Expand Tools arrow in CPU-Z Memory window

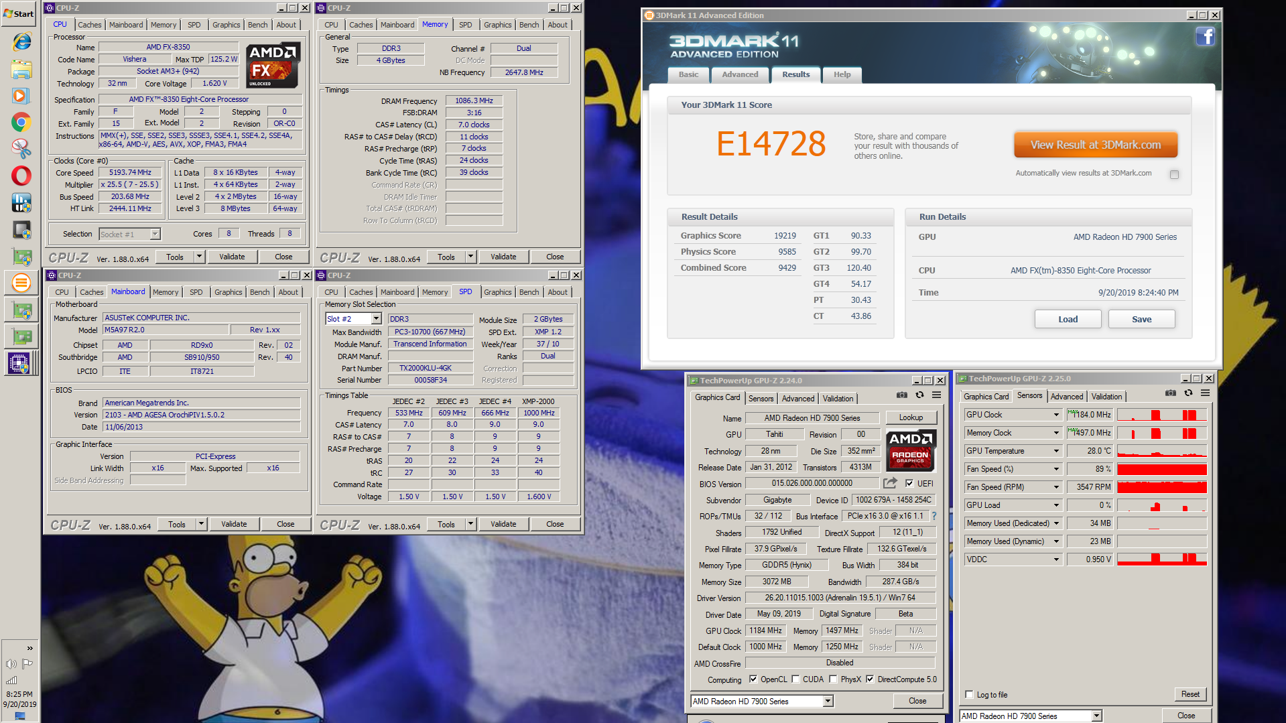point(470,257)
